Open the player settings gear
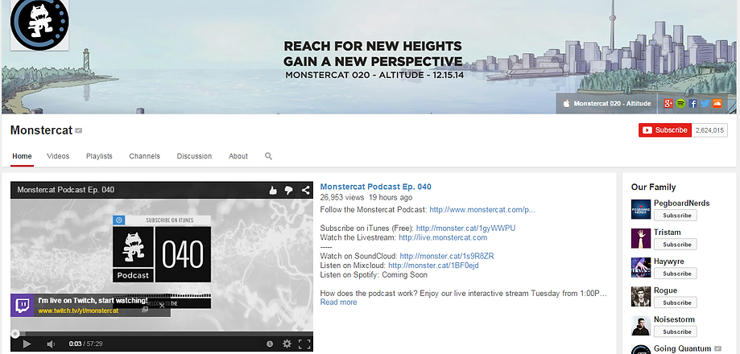This screenshot has height=354, width=740. pyautogui.click(x=287, y=344)
